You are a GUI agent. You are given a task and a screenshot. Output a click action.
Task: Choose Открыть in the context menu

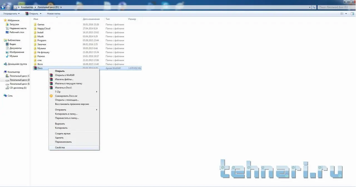pos(74,71)
